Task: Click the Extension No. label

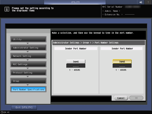Action: point(112,14)
